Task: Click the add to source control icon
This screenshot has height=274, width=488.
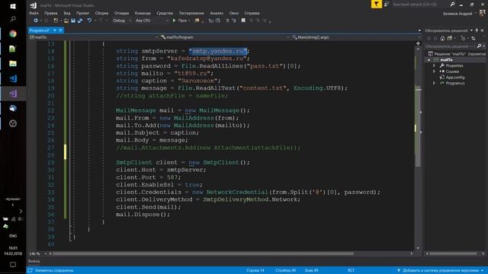Action: 399,271
